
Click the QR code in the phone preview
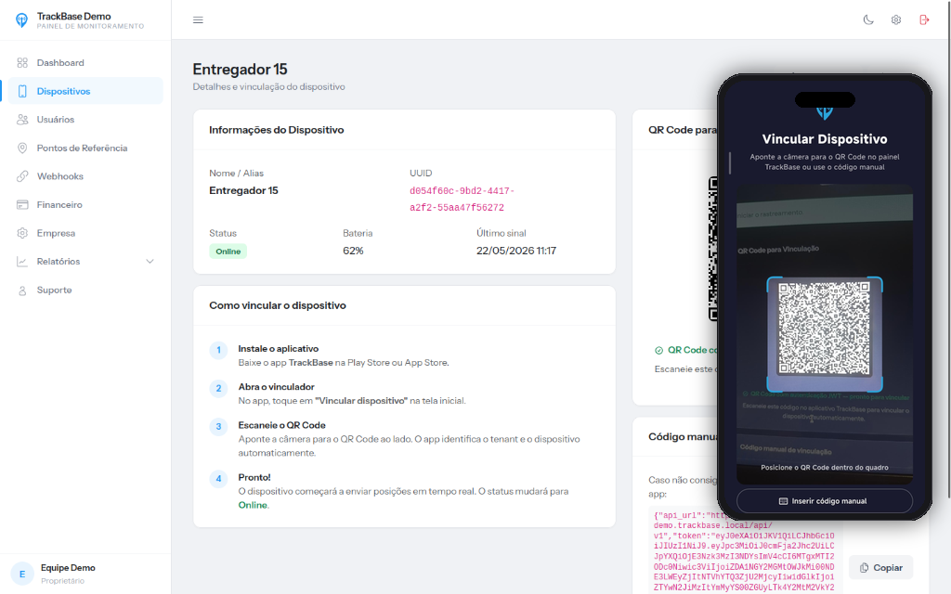point(825,328)
